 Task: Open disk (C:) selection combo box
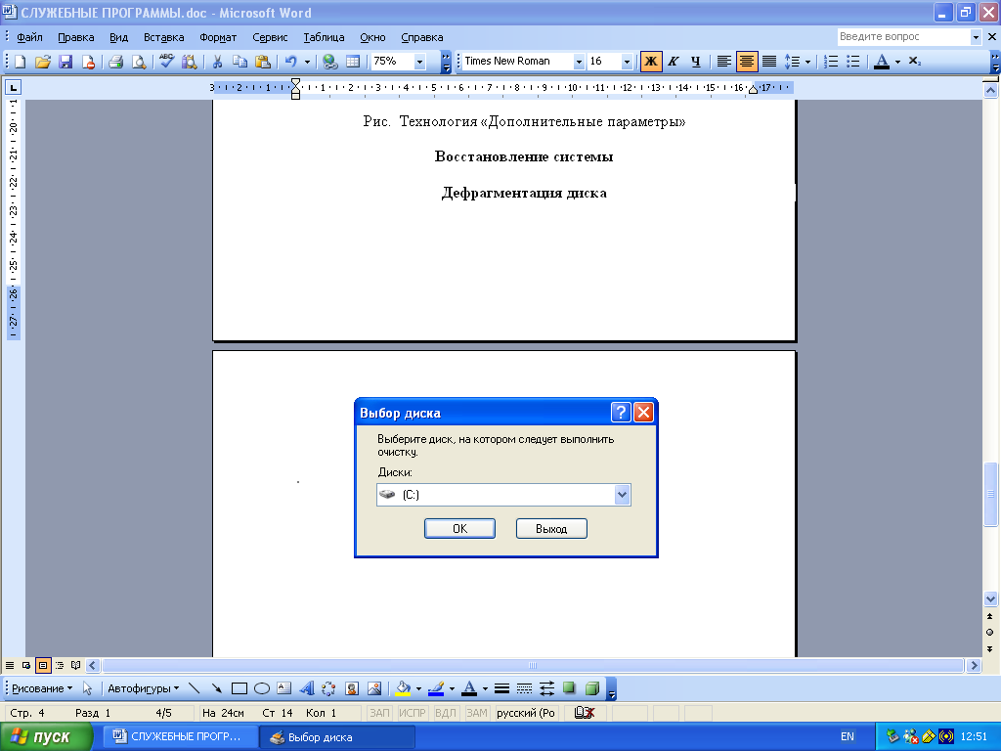[x=503, y=495]
